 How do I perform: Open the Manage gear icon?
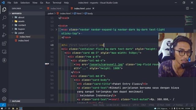pyautogui.click(x=4, y=99)
